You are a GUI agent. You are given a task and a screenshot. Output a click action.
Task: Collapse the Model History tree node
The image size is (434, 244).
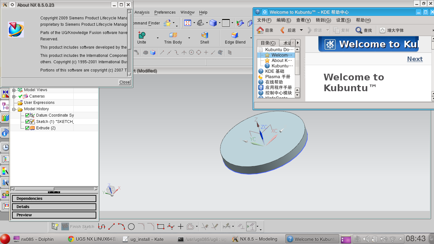[x=14, y=109]
